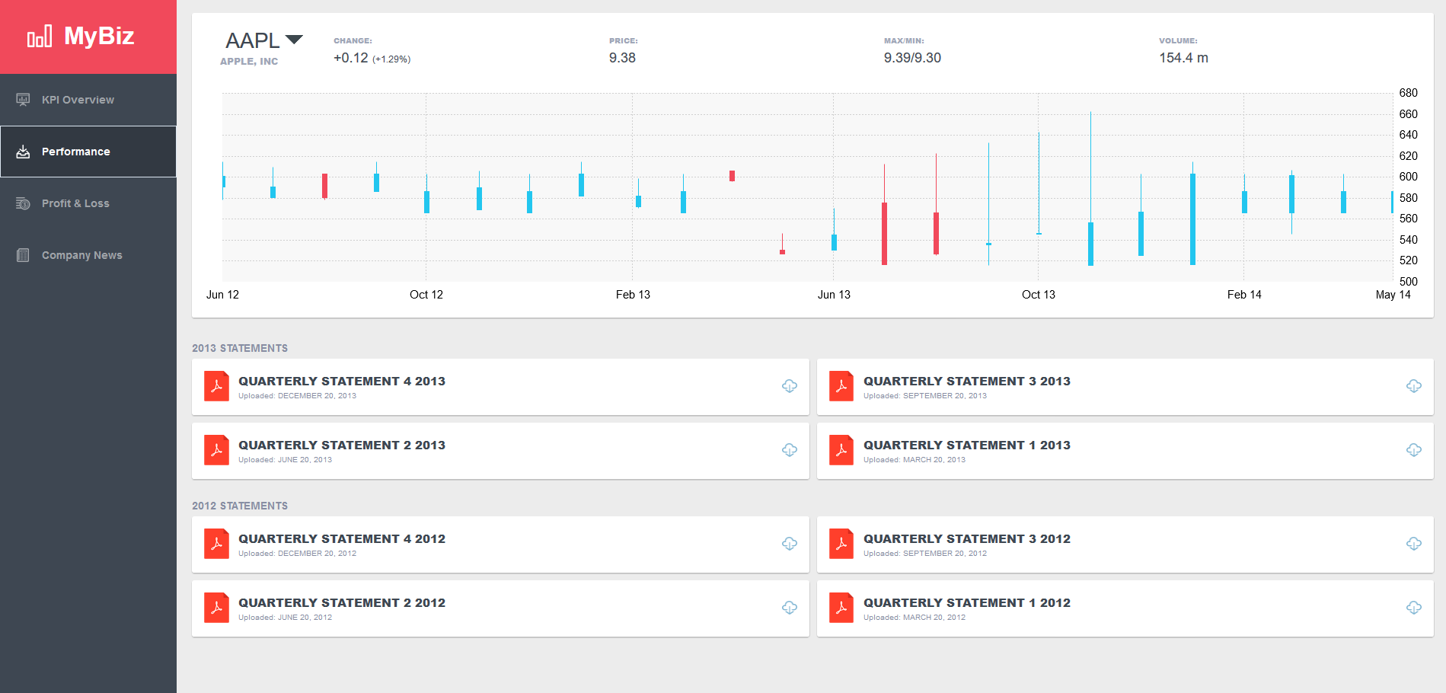Screen dimensions: 1446x693
Task: Click the 'Uploaded: JUNE 20, 2012' text
Action: (x=285, y=618)
